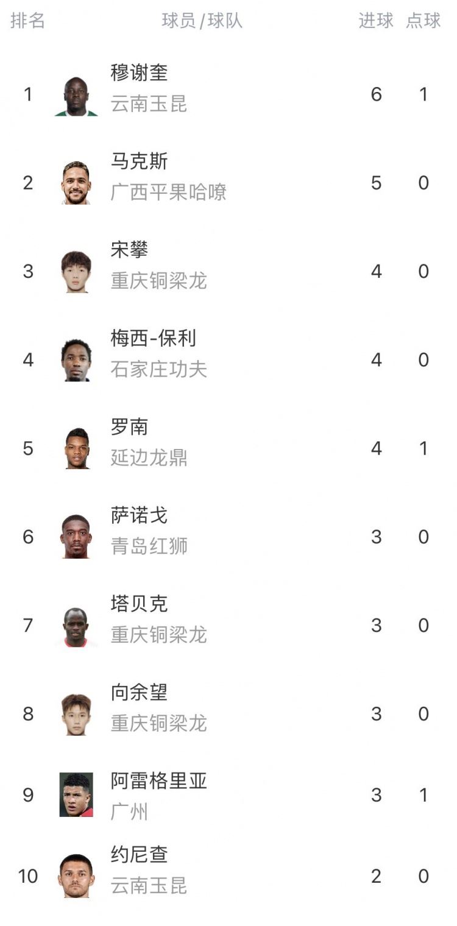Click the 广州 team name
The height and width of the screenshot is (926, 457).
click(x=129, y=811)
